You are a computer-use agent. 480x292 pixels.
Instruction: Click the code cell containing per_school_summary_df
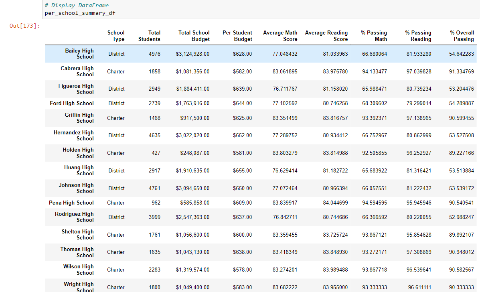(x=261, y=9)
